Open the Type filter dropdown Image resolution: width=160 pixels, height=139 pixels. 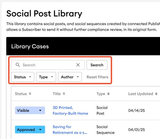46,77
